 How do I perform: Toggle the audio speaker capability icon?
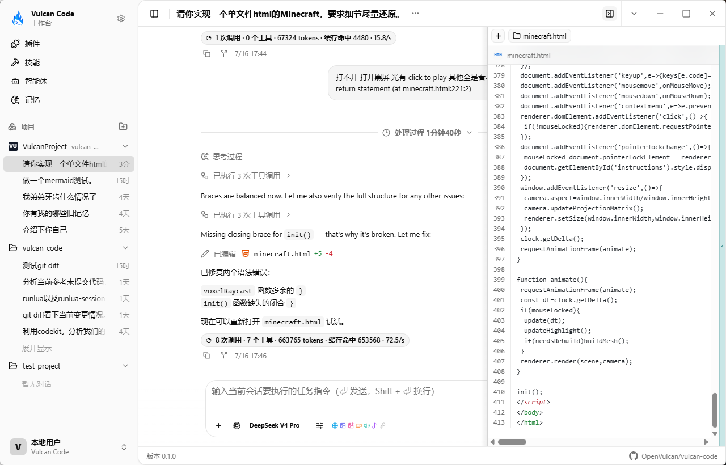[x=366, y=425]
